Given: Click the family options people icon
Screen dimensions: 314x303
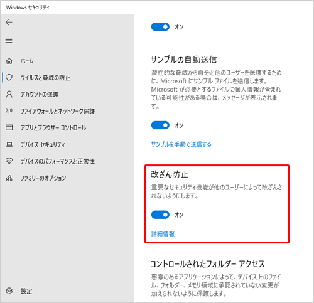Looking at the screenshot, I should pos(9,178).
